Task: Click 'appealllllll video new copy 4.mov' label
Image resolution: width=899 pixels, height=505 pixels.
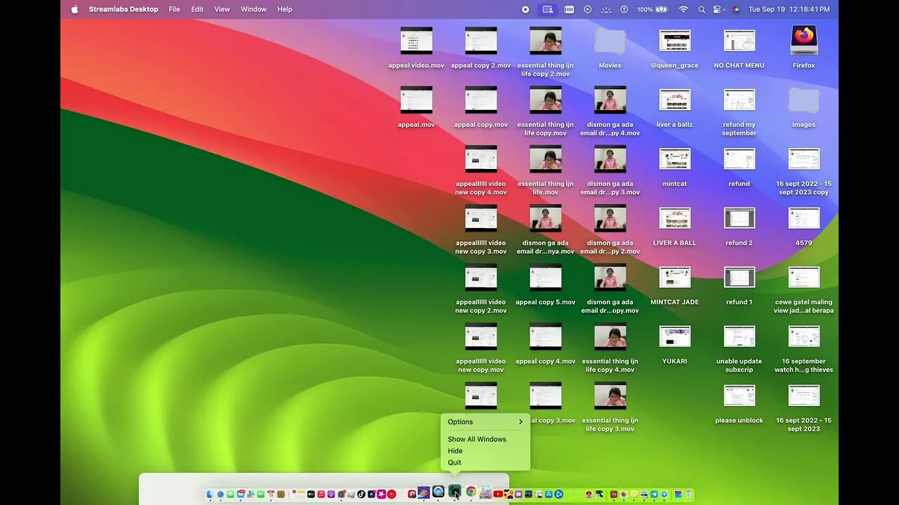Action: [x=481, y=188]
